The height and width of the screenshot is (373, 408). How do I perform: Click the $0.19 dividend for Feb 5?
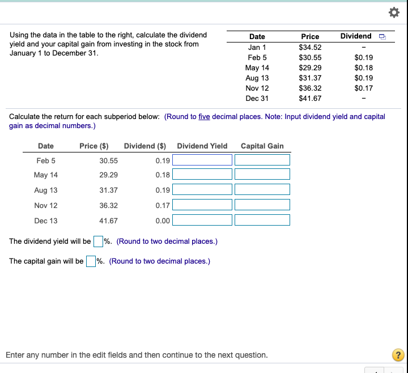(364, 57)
